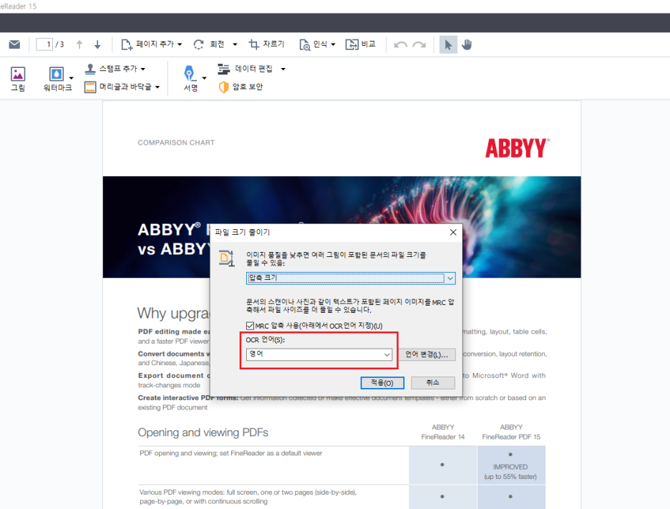Image resolution: width=670 pixels, height=509 pixels.
Task: Click the 워터마크 watermark icon
Action: pos(57,74)
